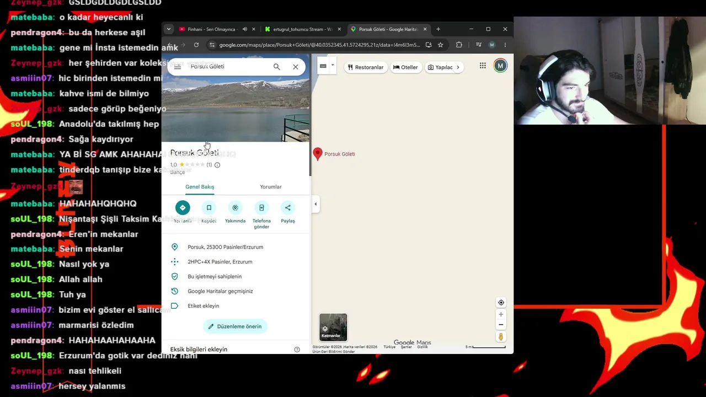The height and width of the screenshot is (397, 706).
Task: Center map on your location
Action: [501, 303]
